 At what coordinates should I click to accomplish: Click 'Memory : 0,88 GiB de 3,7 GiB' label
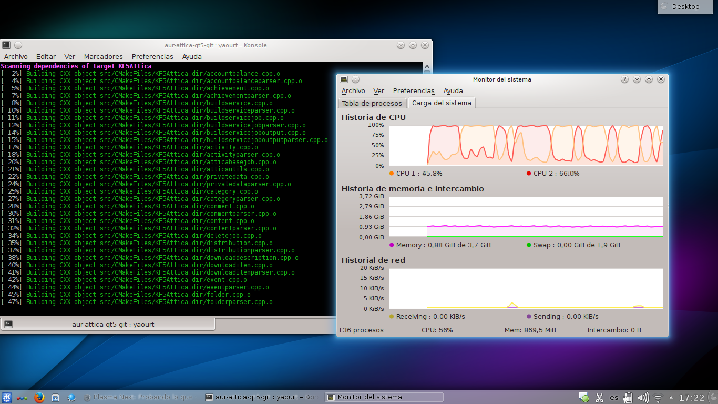(x=444, y=245)
